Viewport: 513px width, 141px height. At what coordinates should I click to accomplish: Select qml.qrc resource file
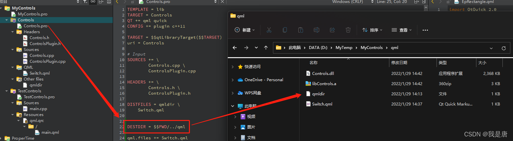coord(37,121)
